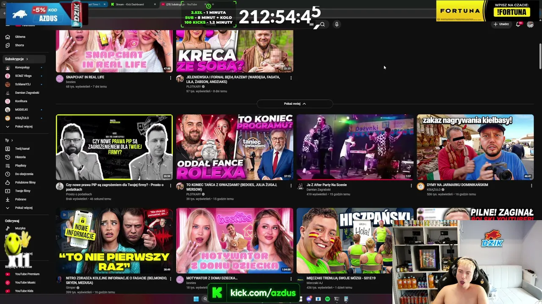Image resolution: width=542 pixels, height=304 pixels.
Task: Open the YouTube Kids logo icon
Action: coord(7,291)
